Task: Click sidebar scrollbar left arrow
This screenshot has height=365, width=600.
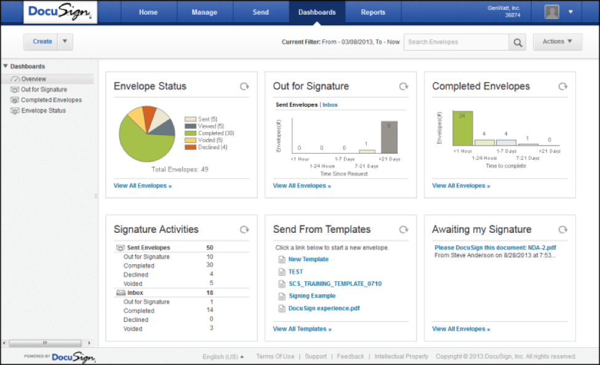Action: pyautogui.click(x=4, y=343)
